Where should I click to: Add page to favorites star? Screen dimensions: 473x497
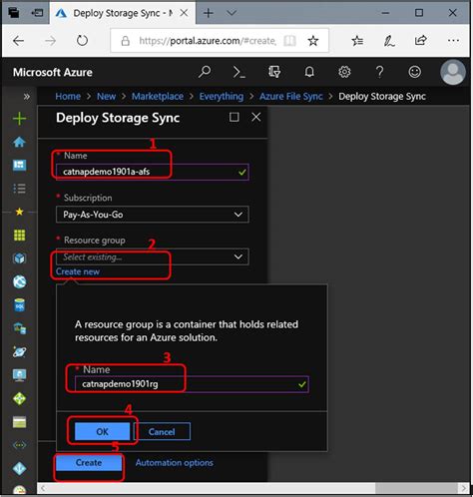point(313,41)
